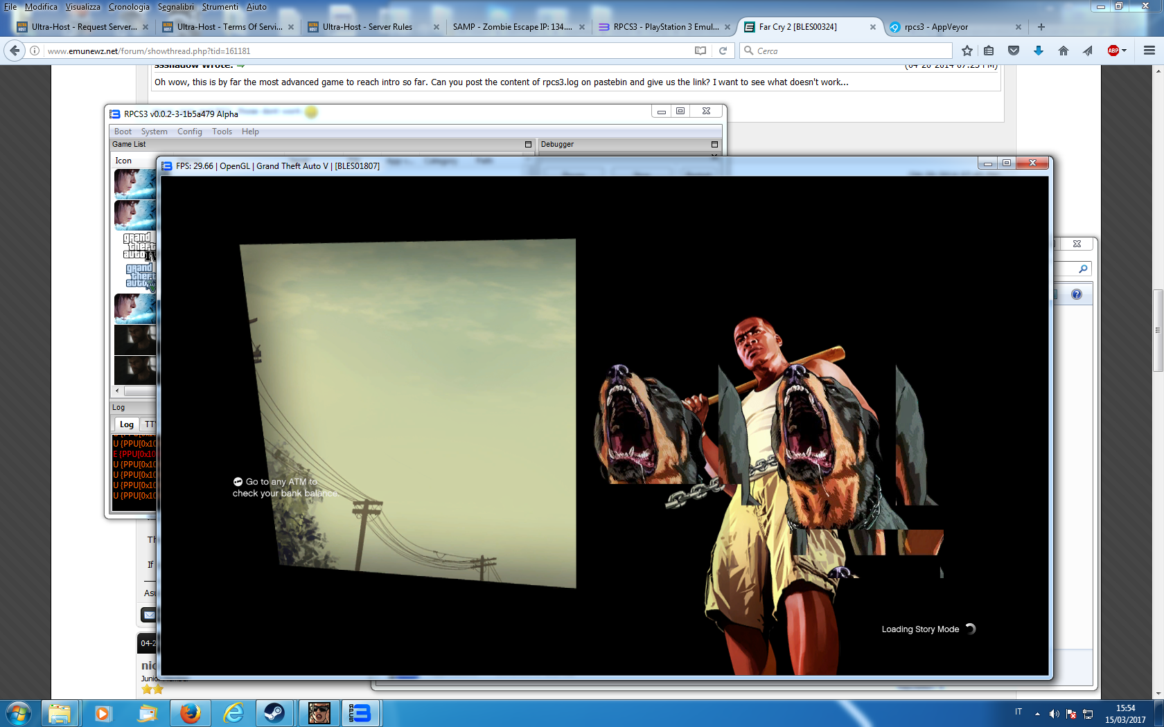
Task: Select the Log tab in RPCS3
Action: click(x=126, y=424)
